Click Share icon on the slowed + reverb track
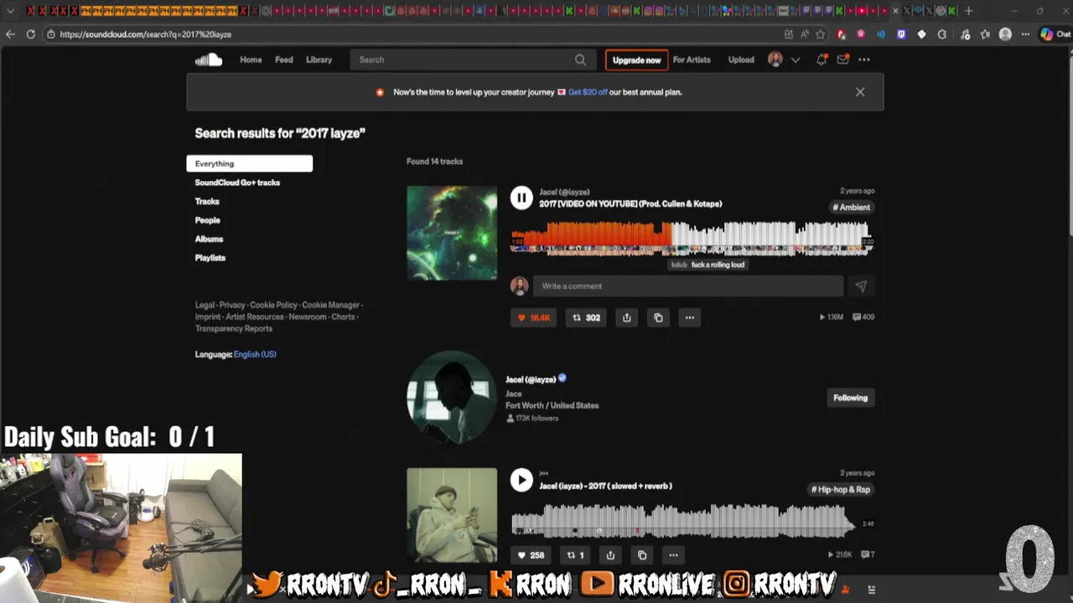This screenshot has height=603, width=1073. [610, 554]
